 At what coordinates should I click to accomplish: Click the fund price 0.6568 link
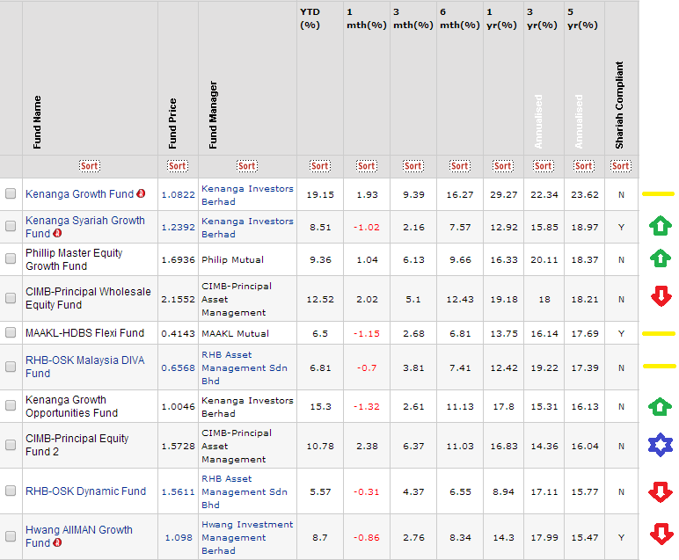[179, 367]
